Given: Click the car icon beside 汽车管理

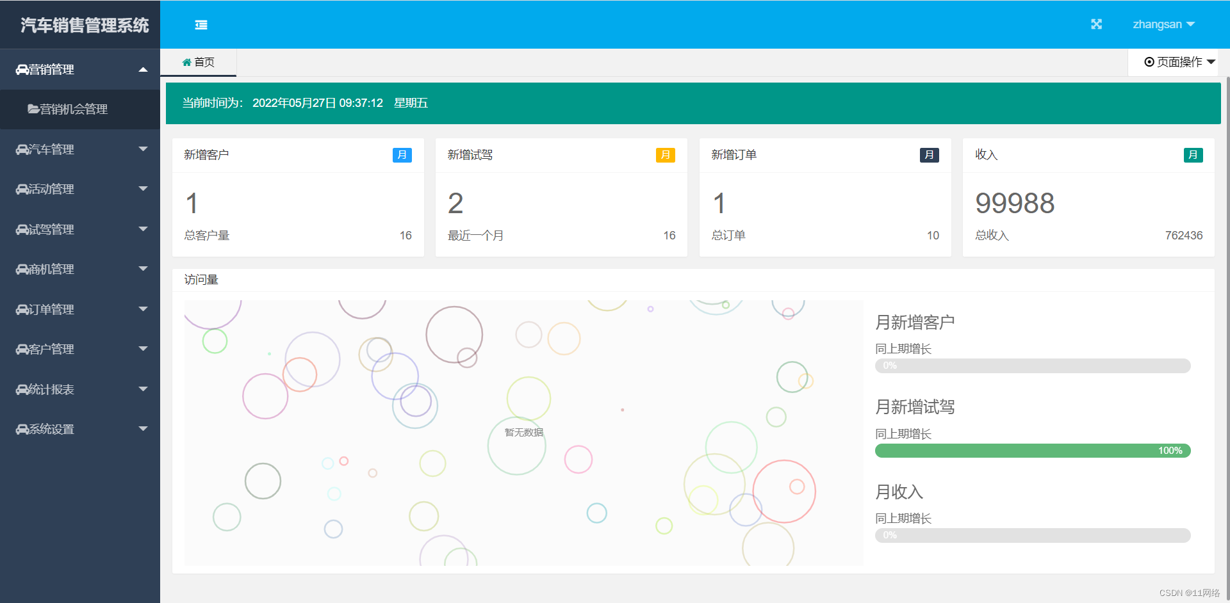Looking at the screenshot, I should pyautogui.click(x=22, y=150).
